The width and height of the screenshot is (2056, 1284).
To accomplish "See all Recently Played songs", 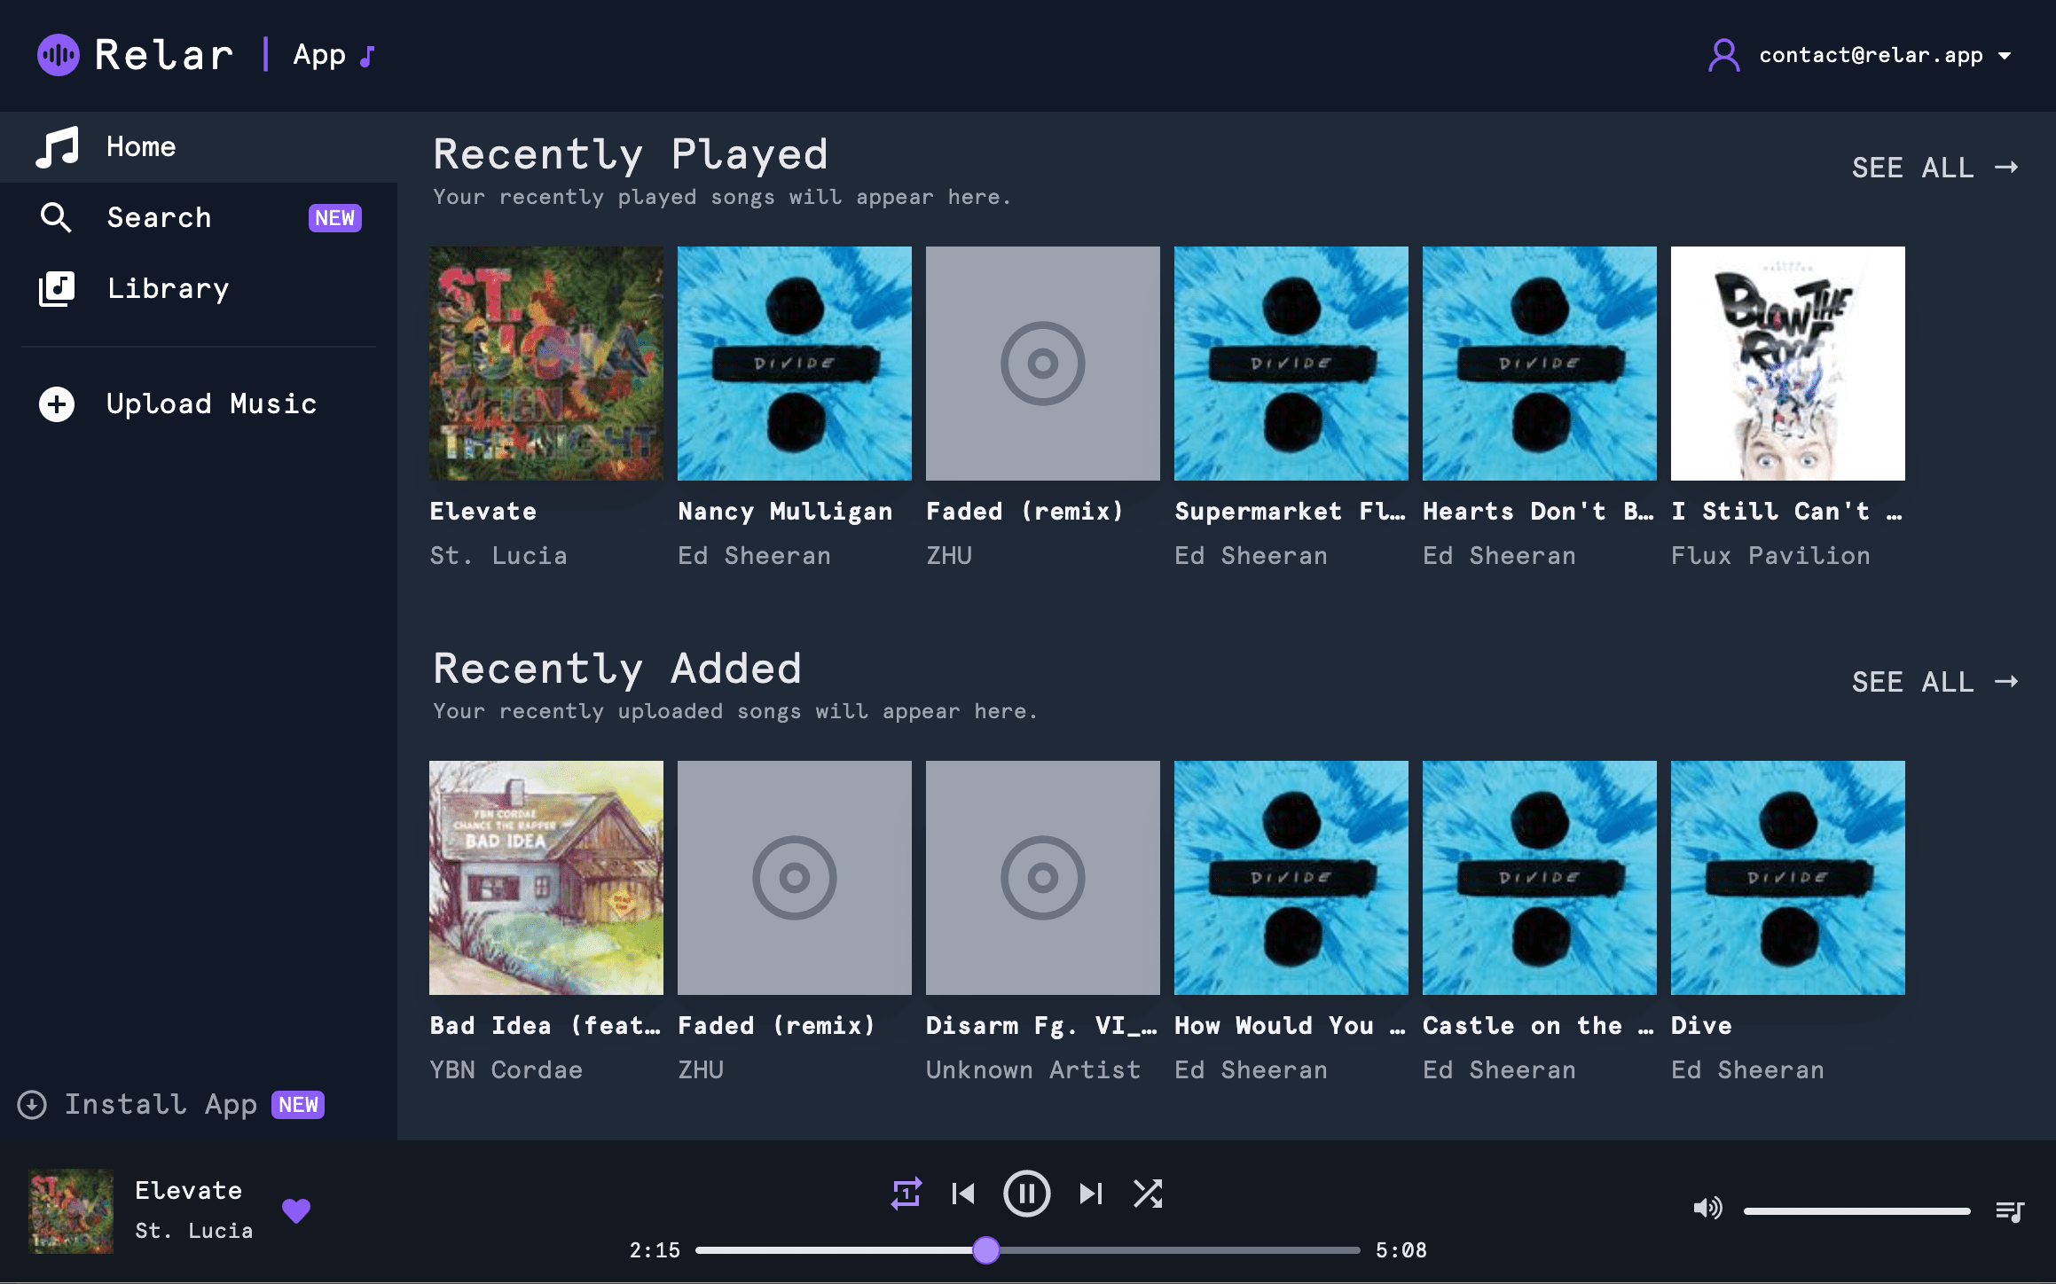I will point(1934,168).
